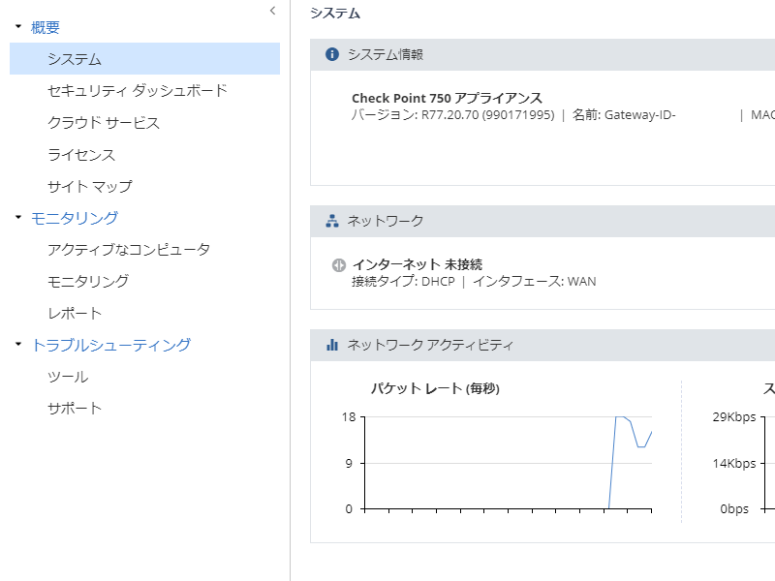Open the レポート page
Image resolution: width=775 pixels, height=581 pixels.
point(75,314)
